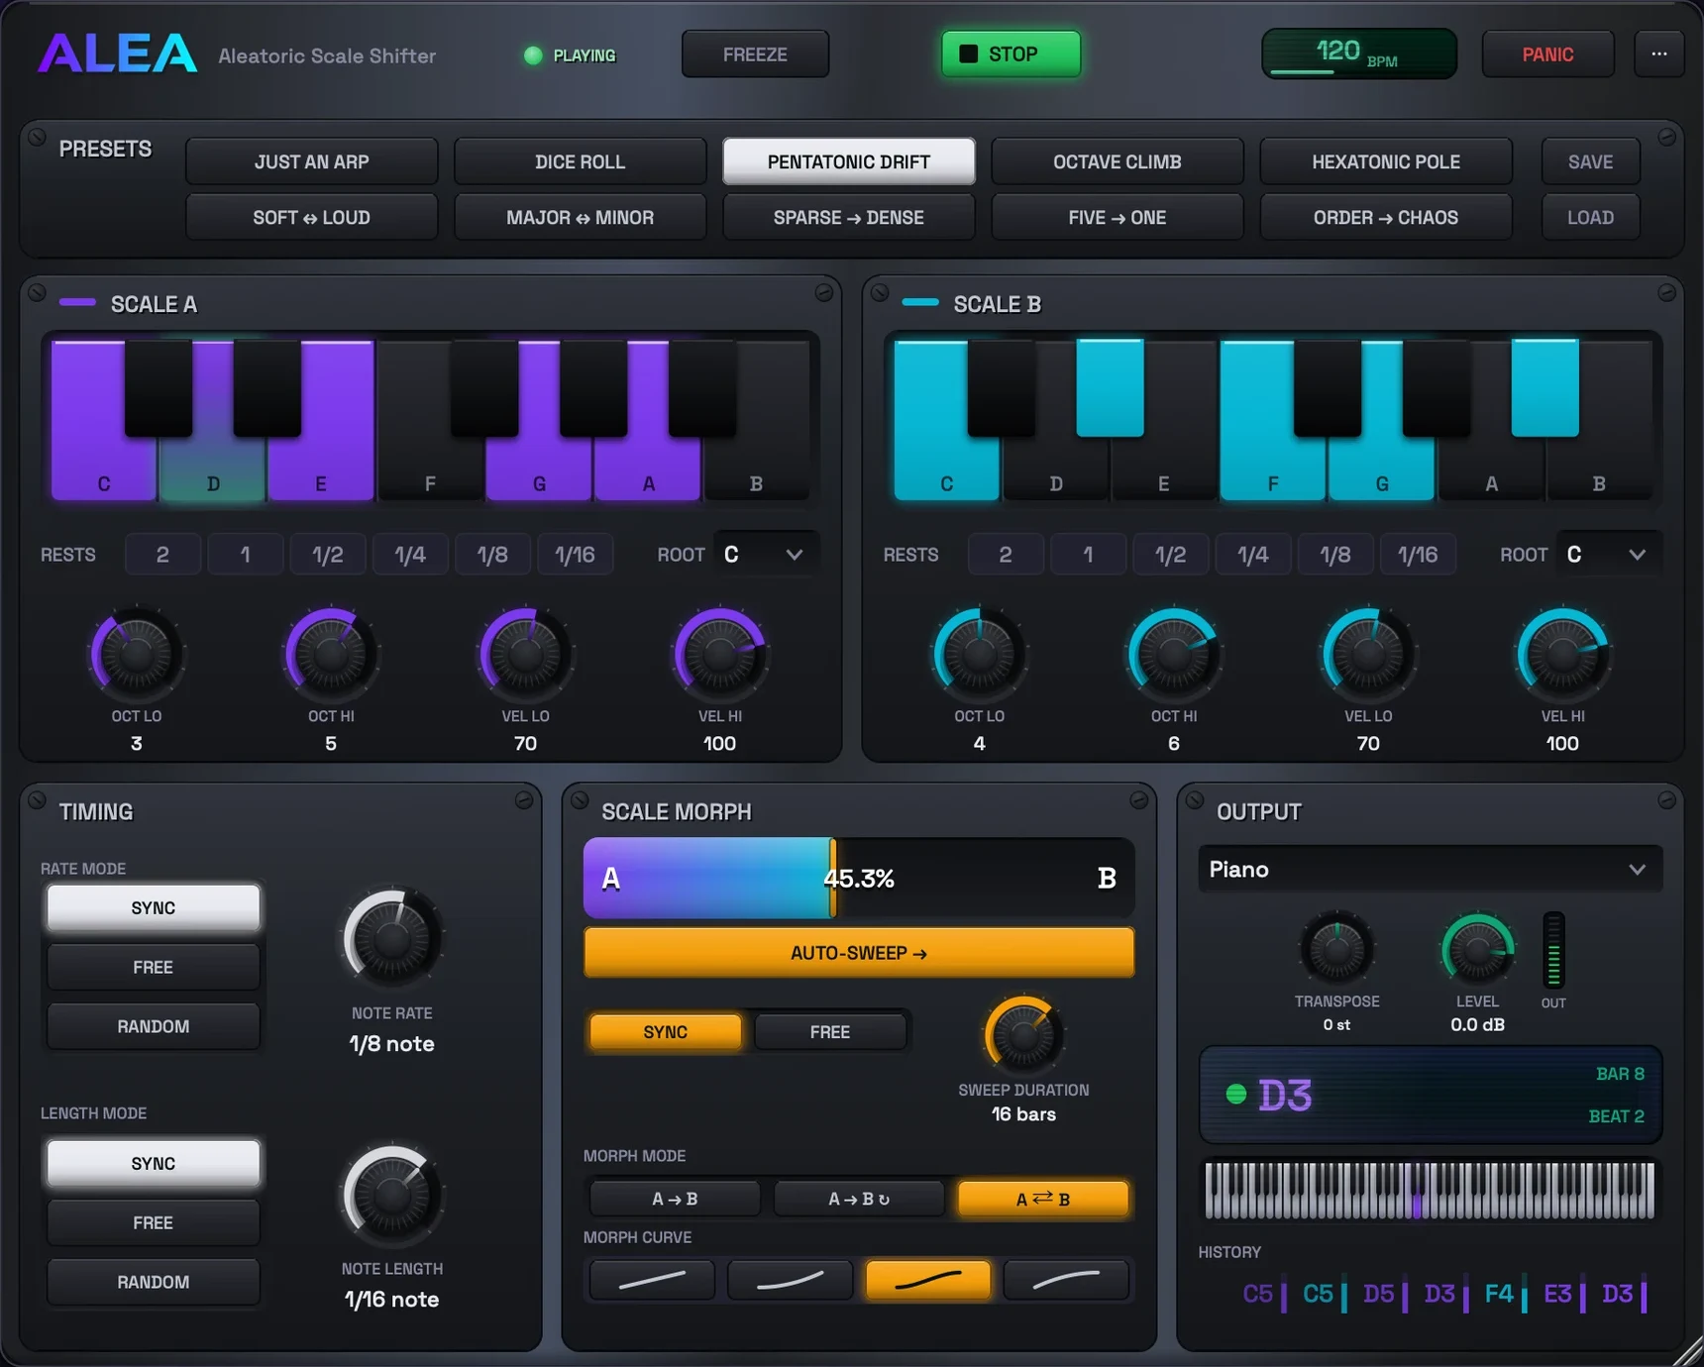Toggle the F key in Scale B
1704x1367 pixels.
1272,468
